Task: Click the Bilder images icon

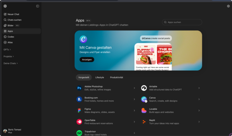Action: click(x=5, y=25)
